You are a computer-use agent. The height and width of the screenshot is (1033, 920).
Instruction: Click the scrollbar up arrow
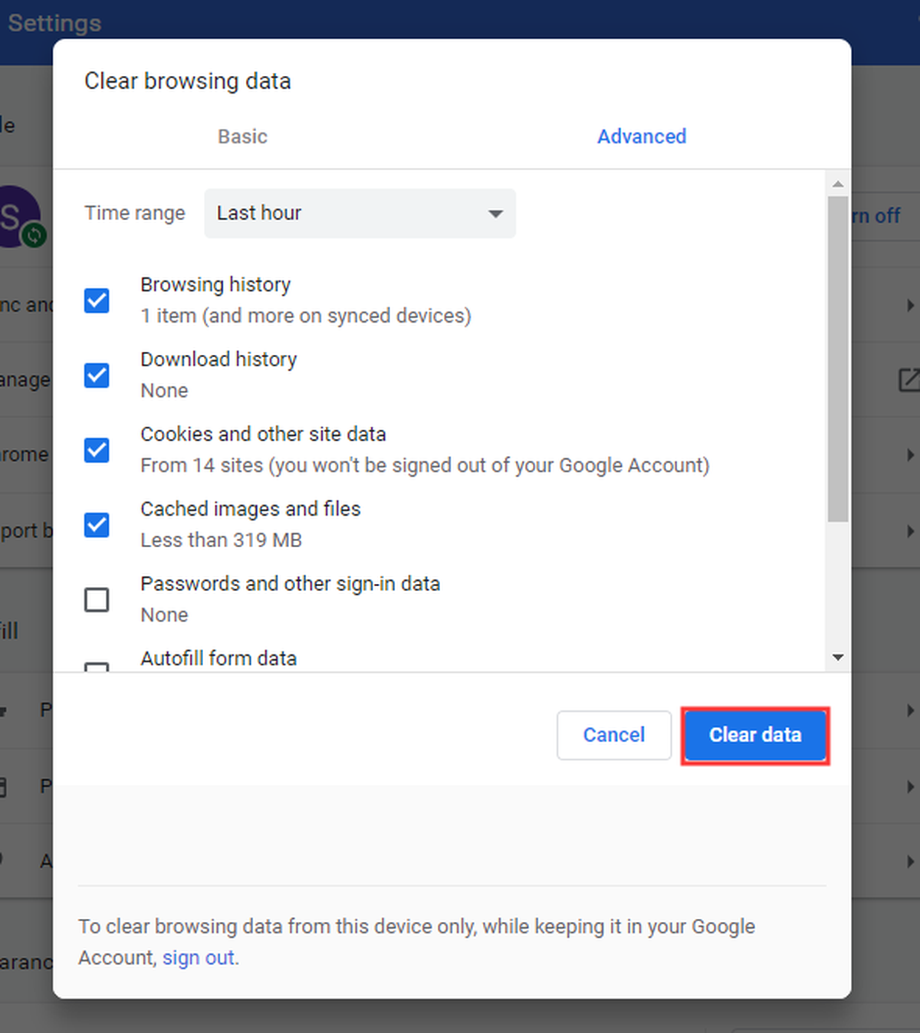838,184
